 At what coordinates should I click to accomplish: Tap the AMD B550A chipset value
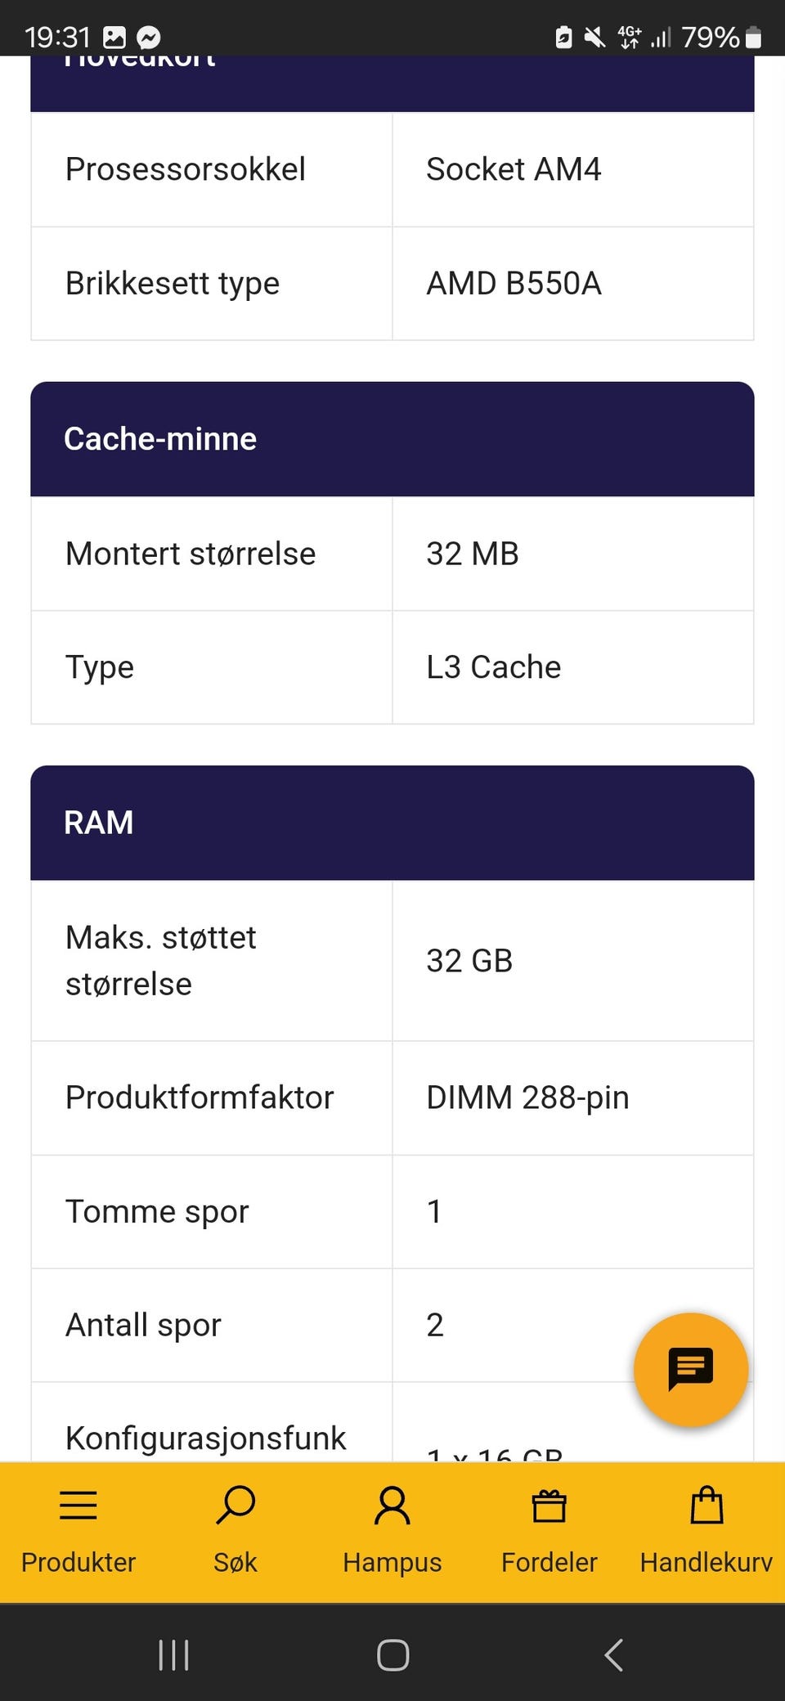click(x=514, y=284)
